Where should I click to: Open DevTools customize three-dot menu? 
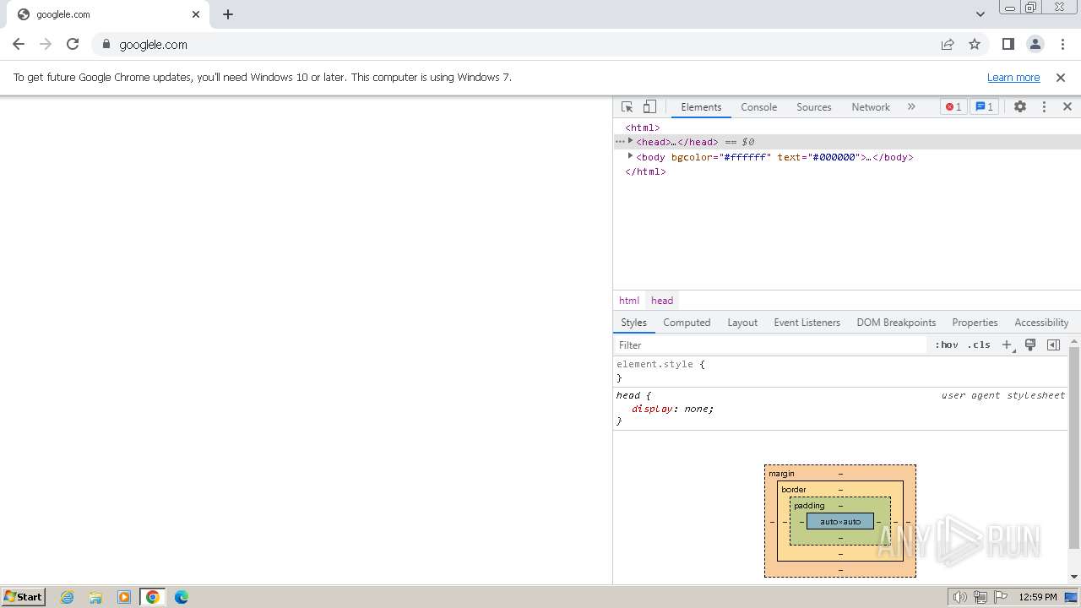point(1044,107)
